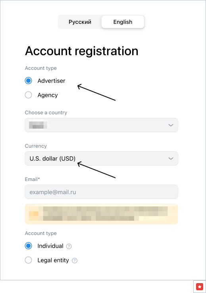
Task: Select the English language tab
Action: click(123, 22)
